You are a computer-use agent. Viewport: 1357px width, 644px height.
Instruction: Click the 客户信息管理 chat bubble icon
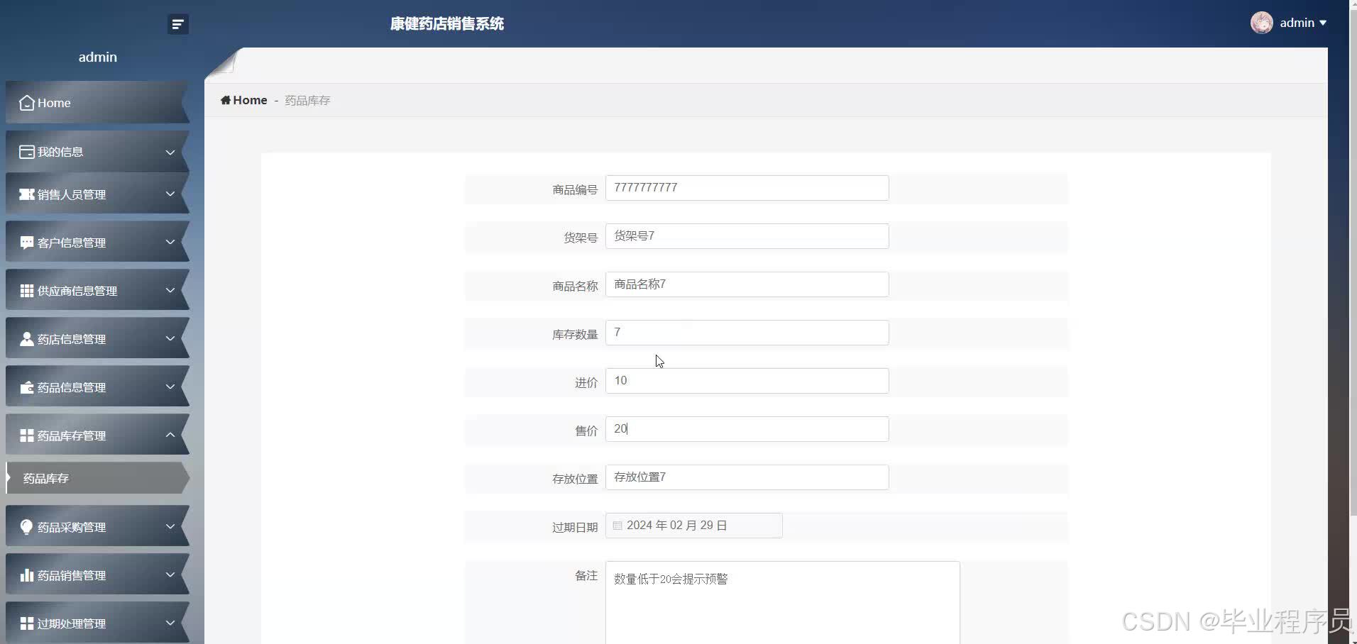pos(27,243)
